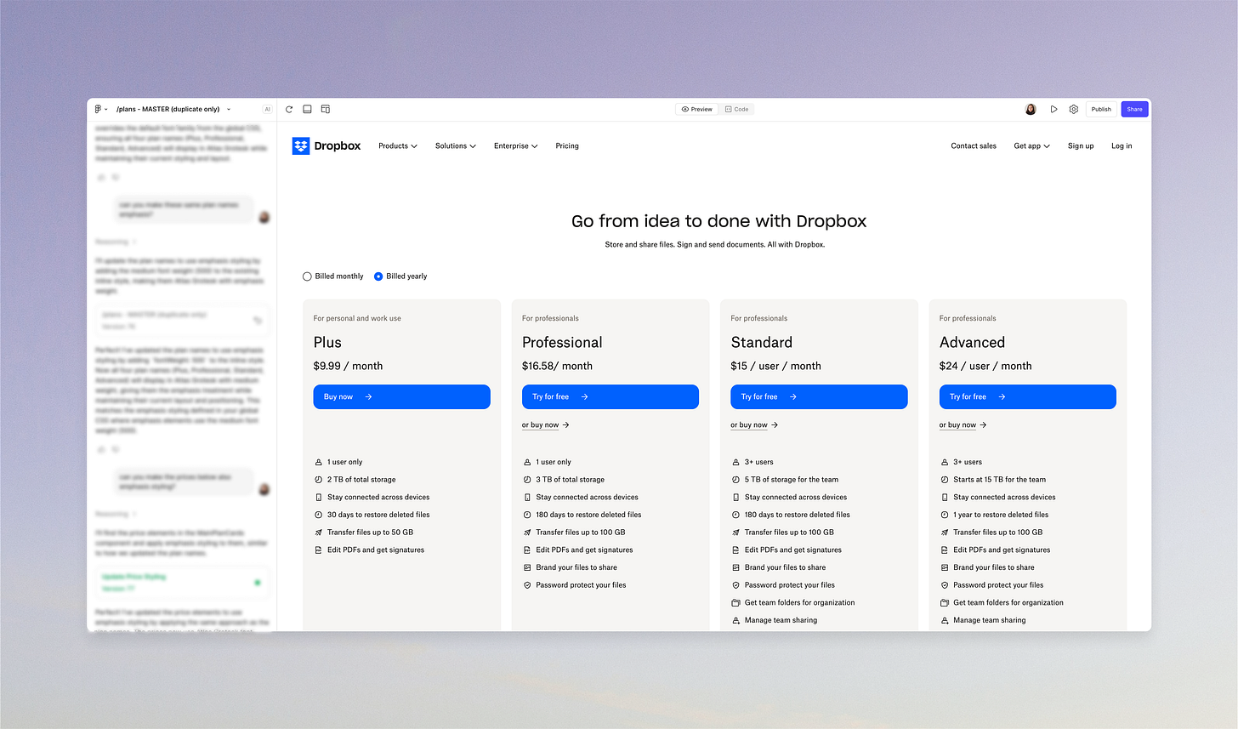The width and height of the screenshot is (1238, 729).
Task: Click the 'Go from idea to done with Dropbox' heading
Action: pos(719,221)
